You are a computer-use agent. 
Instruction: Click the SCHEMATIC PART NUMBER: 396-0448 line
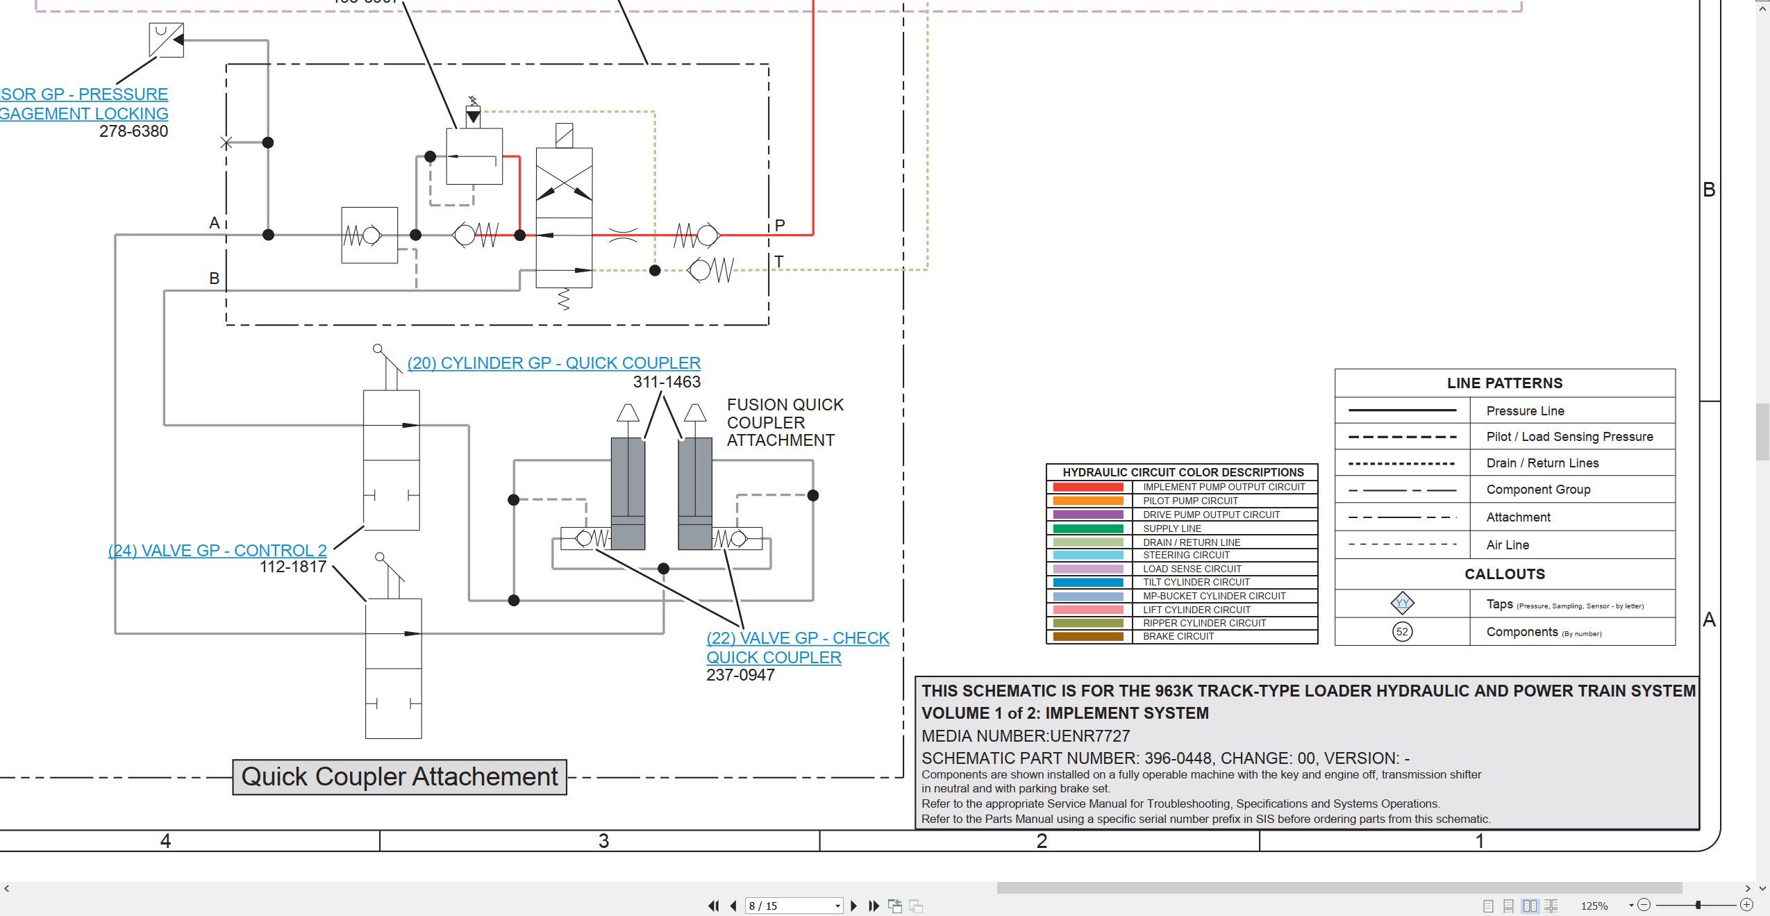pos(1165,758)
